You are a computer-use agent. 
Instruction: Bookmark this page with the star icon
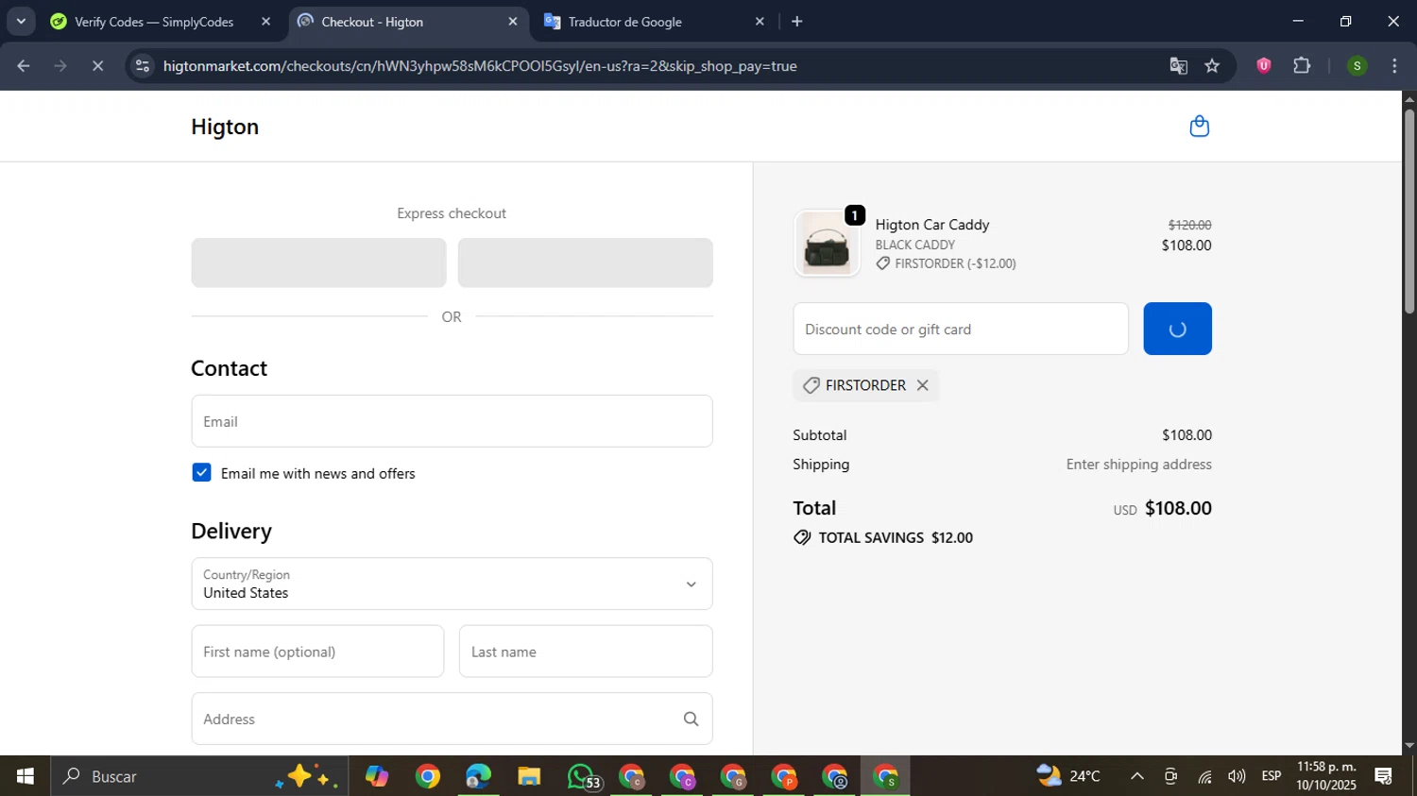coord(1212,66)
